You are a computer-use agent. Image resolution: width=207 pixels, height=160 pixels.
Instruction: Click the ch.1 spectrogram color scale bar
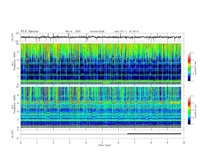point(189,67)
